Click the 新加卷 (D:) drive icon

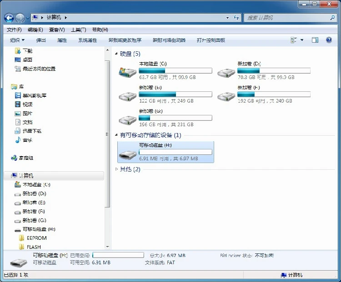click(226, 73)
